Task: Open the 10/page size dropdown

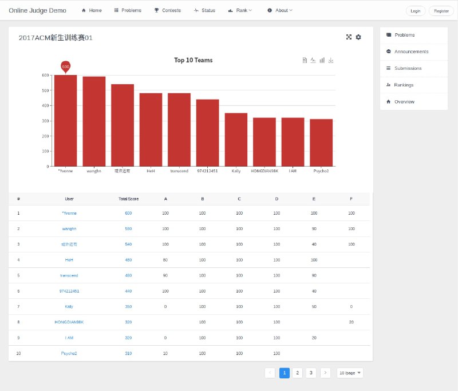Action: pos(350,373)
